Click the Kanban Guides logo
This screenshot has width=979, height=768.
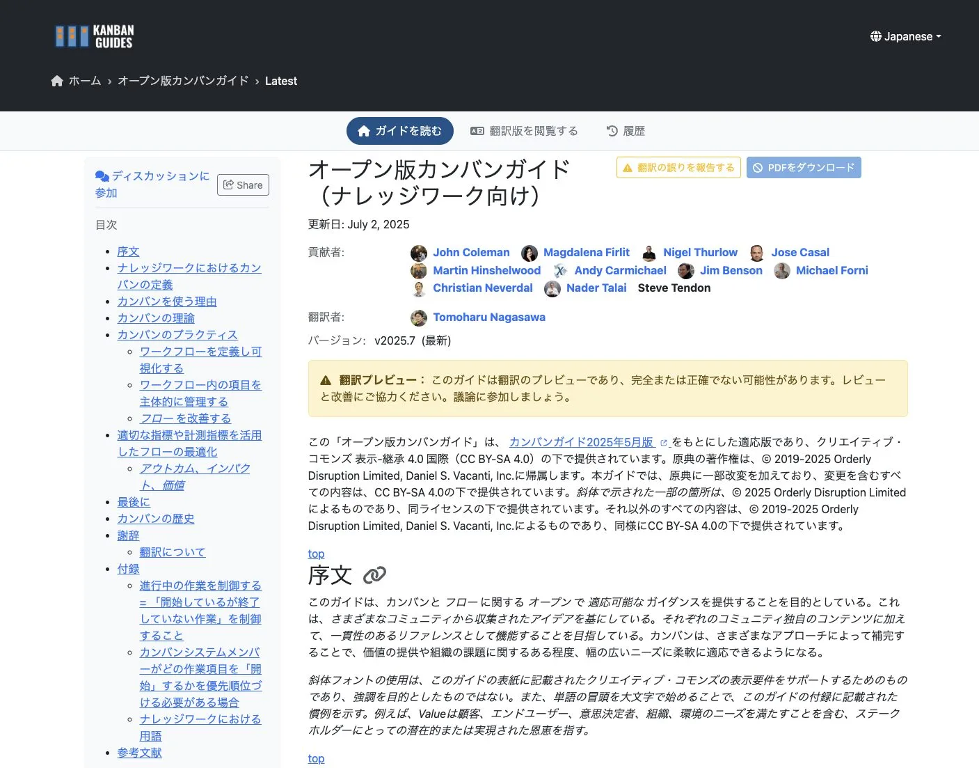(x=94, y=36)
